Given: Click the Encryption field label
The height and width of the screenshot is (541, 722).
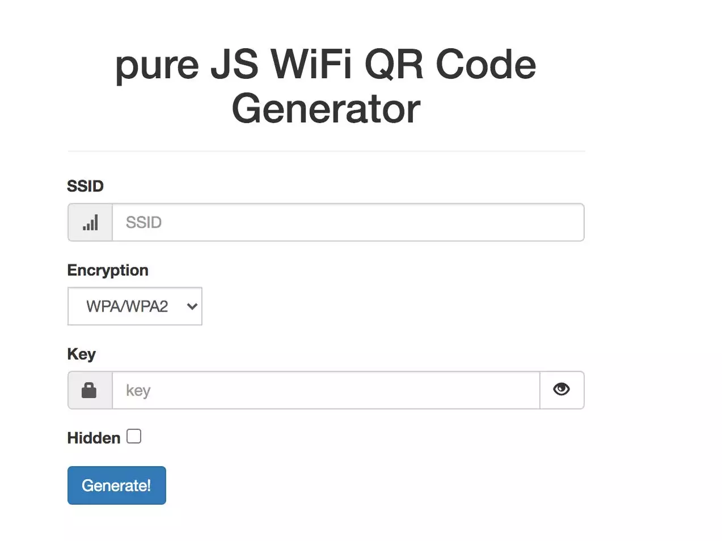Looking at the screenshot, I should 108,270.
